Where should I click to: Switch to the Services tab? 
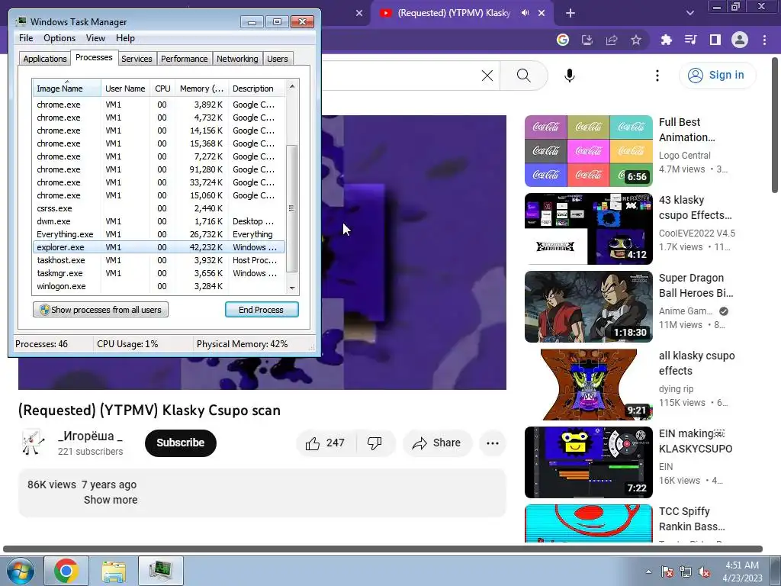(137, 59)
